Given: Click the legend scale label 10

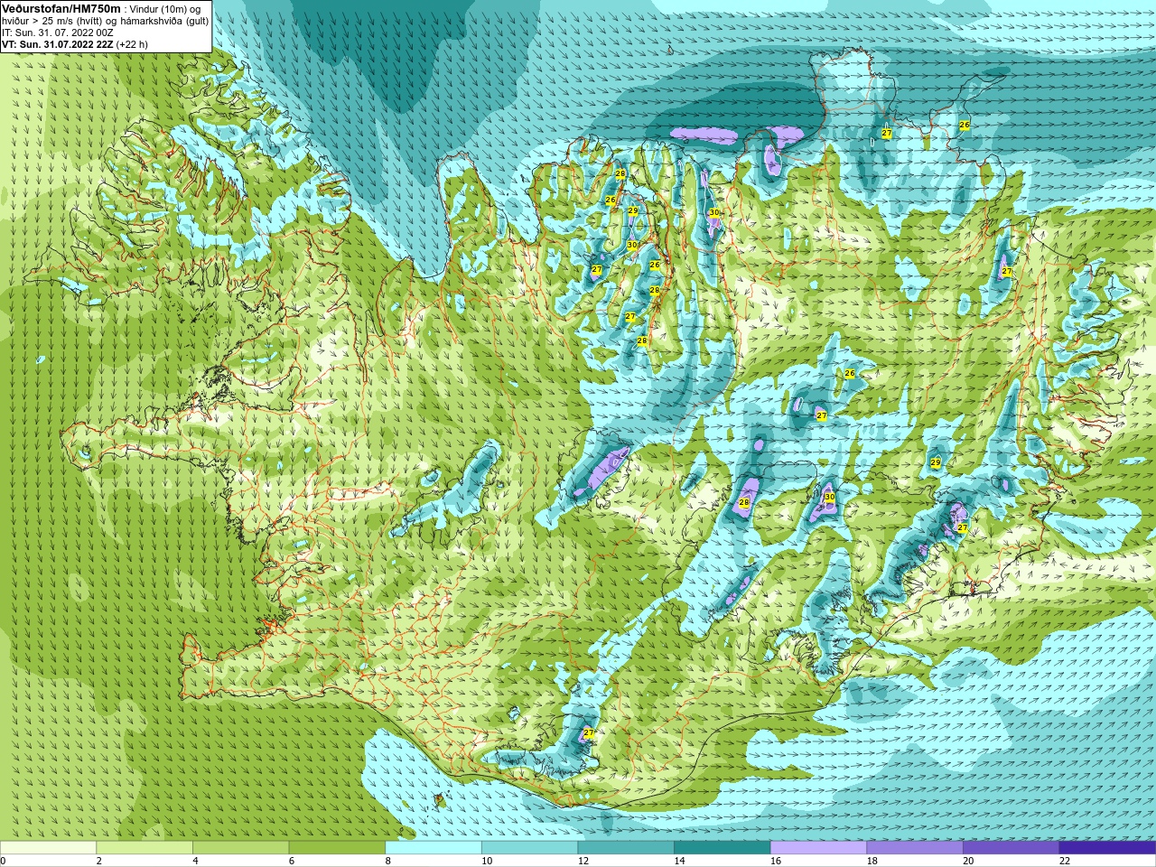Looking at the screenshot, I should [487, 861].
